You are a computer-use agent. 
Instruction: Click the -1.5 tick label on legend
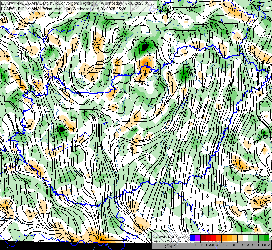232,245
